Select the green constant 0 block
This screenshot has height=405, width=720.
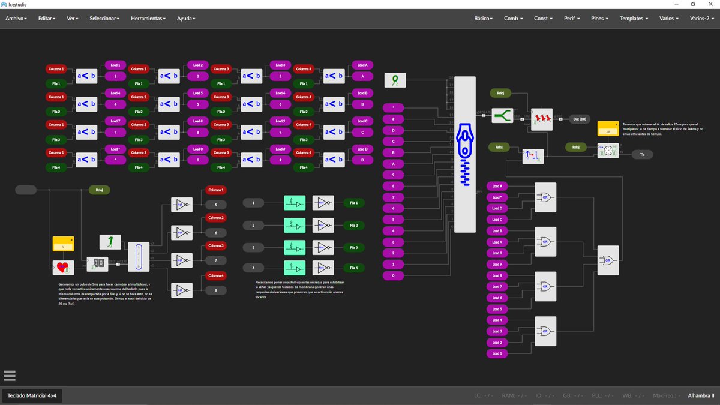[396, 80]
